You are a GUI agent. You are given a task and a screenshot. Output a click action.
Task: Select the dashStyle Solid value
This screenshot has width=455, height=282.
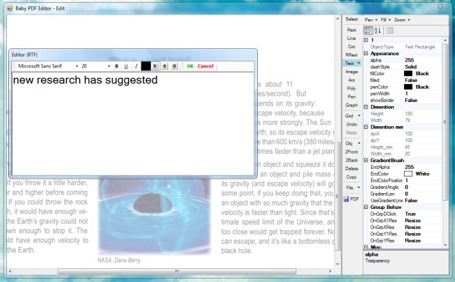411,67
